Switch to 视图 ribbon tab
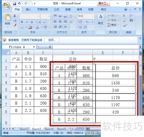144x137 pixels. [x=91, y=9]
